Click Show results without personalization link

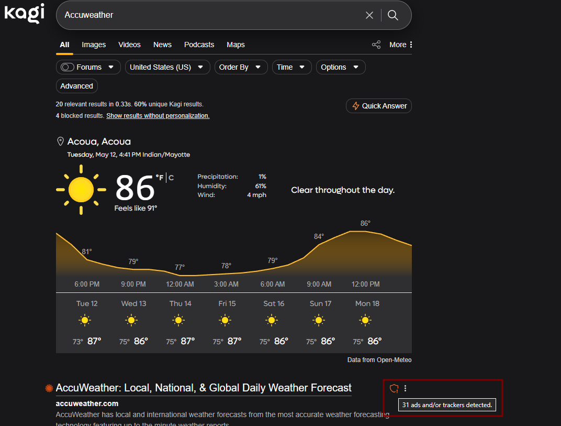tap(158, 116)
